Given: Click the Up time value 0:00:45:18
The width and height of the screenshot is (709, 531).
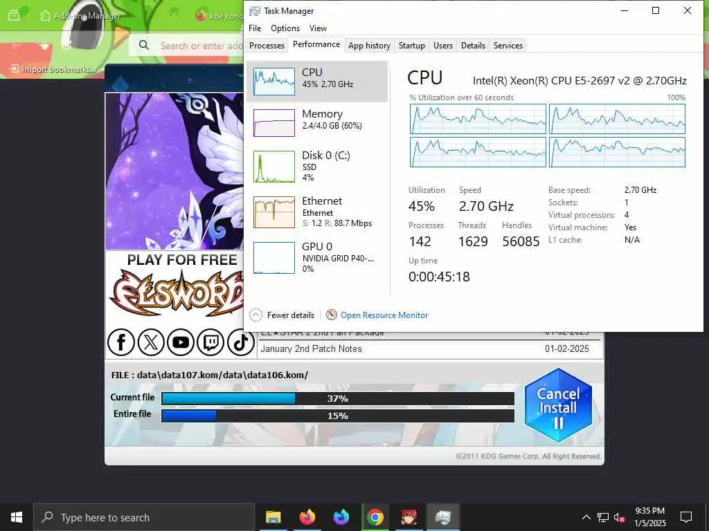Looking at the screenshot, I should tap(439, 277).
